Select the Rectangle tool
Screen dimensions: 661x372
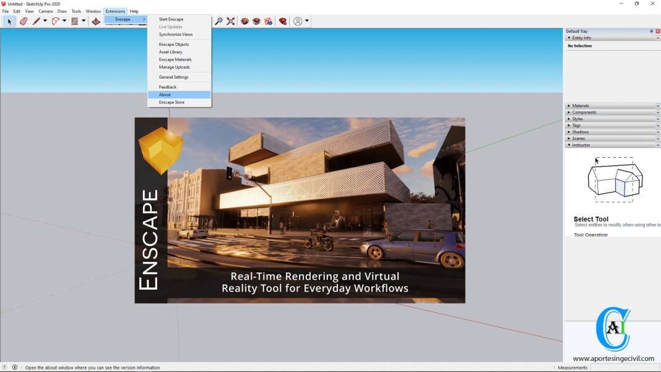[x=73, y=21]
